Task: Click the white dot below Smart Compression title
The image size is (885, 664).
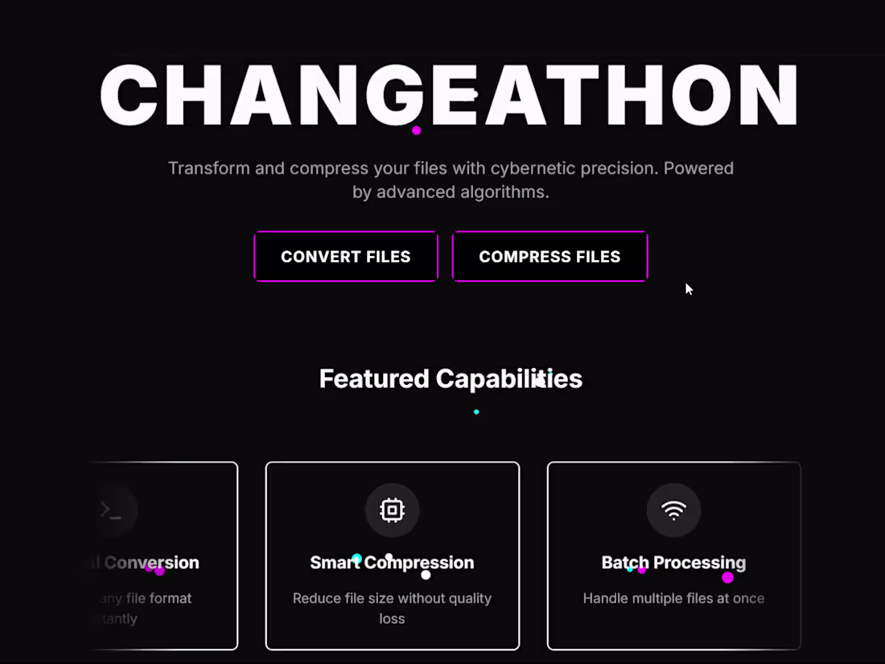Action: (426, 575)
